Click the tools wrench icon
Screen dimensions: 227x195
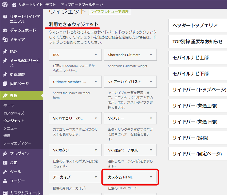(x=5, y=172)
